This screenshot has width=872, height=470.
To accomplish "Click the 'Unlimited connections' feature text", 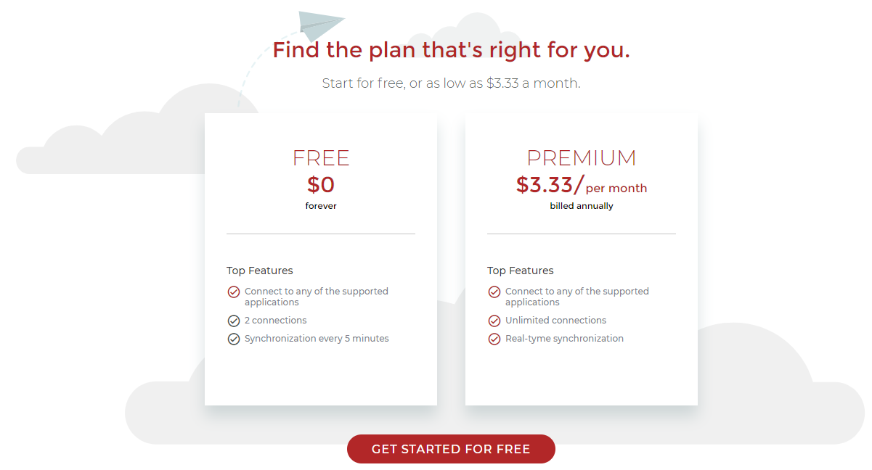I will 556,321.
